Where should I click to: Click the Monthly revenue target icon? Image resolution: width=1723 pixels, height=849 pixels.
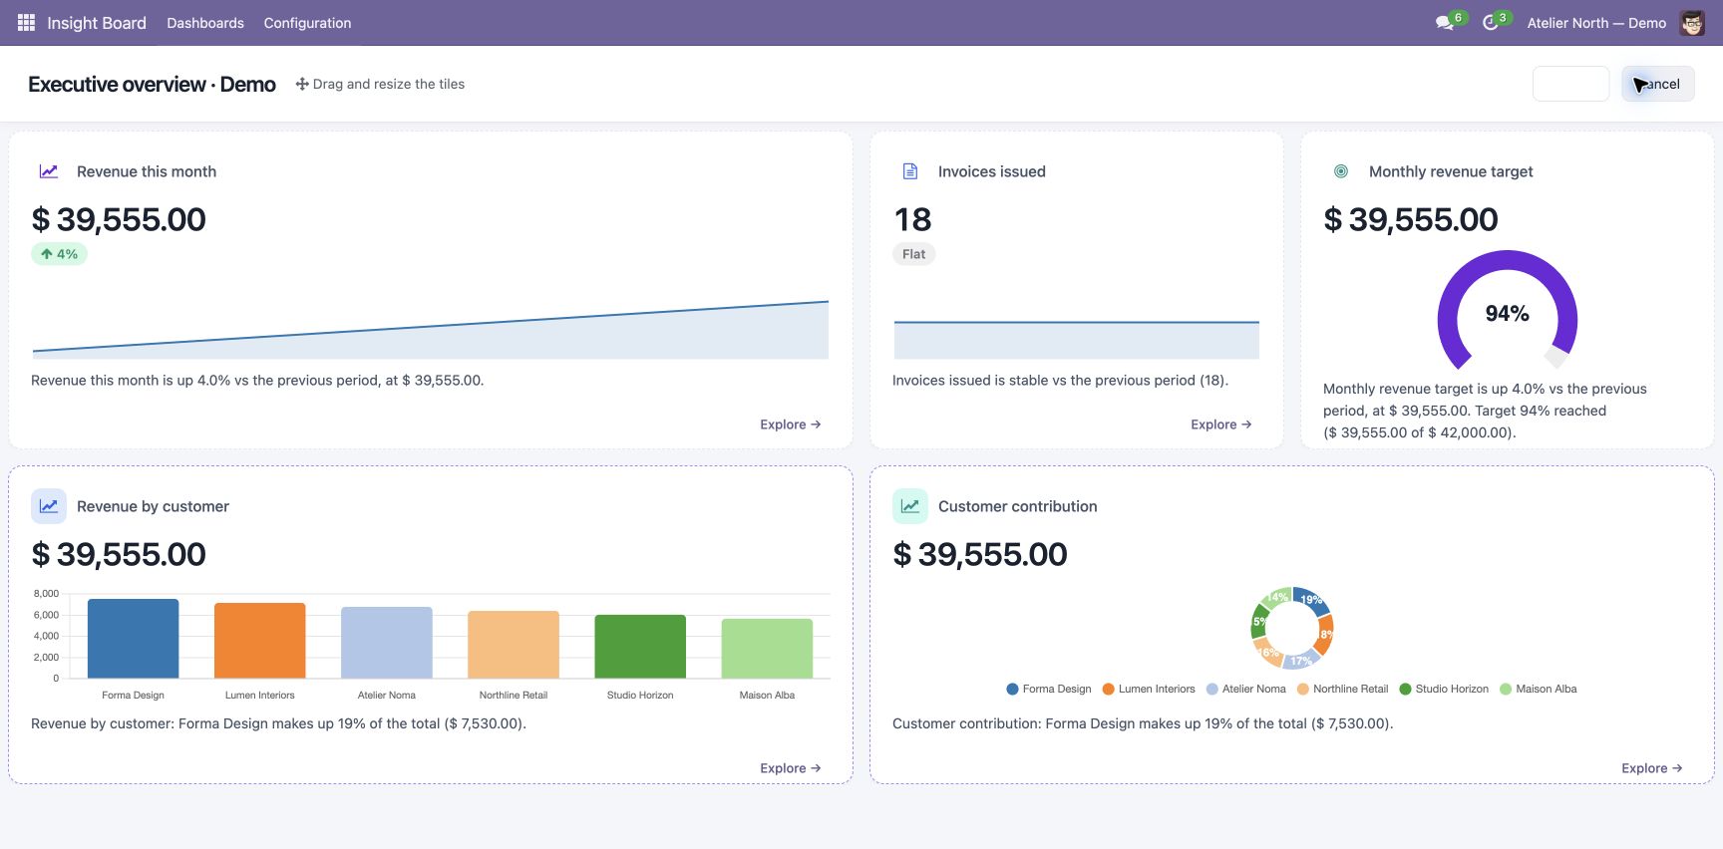pyautogui.click(x=1341, y=171)
